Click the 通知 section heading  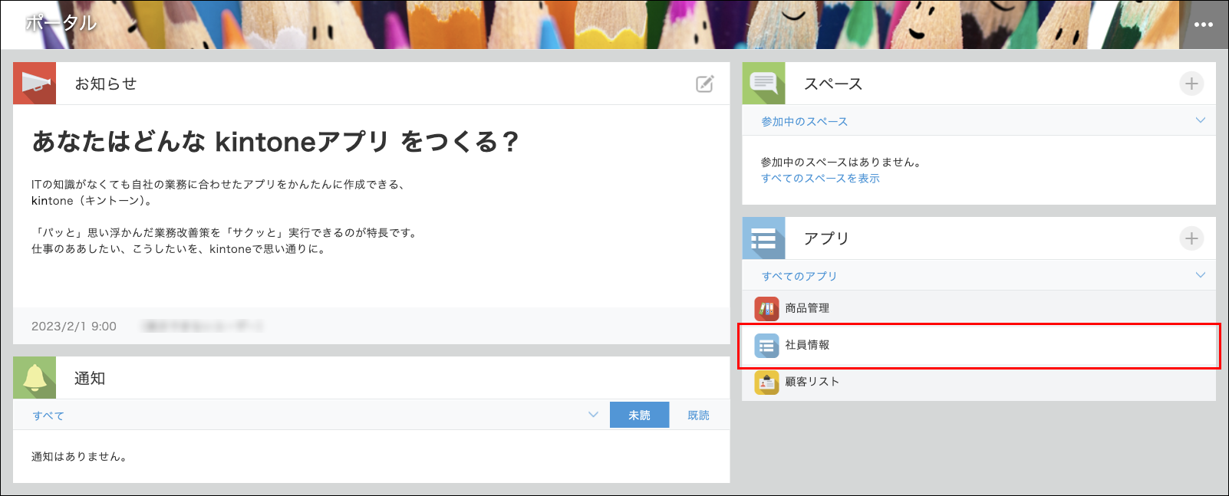(x=90, y=378)
